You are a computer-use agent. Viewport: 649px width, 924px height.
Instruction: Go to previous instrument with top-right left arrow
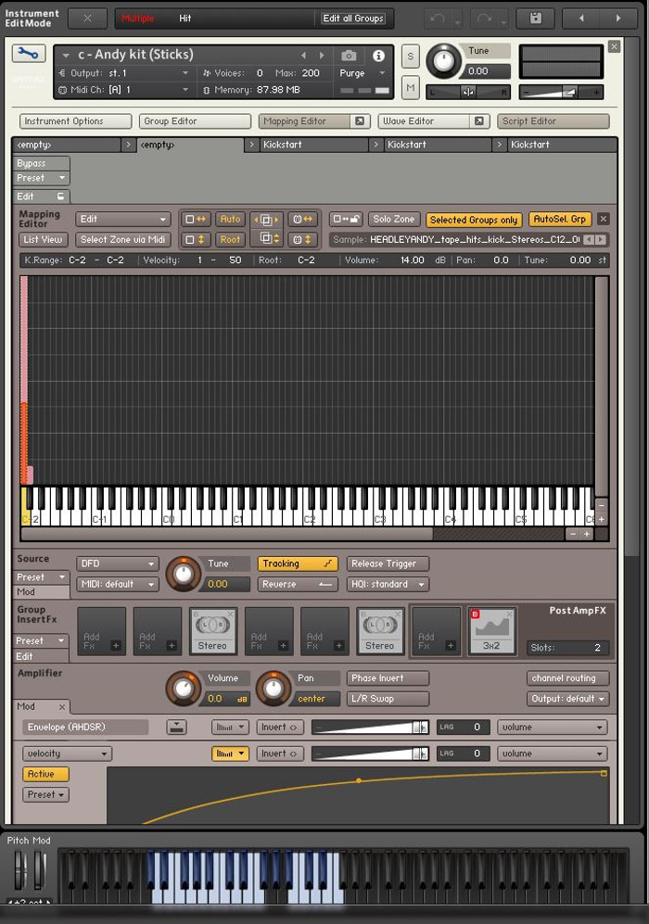pyautogui.click(x=580, y=19)
